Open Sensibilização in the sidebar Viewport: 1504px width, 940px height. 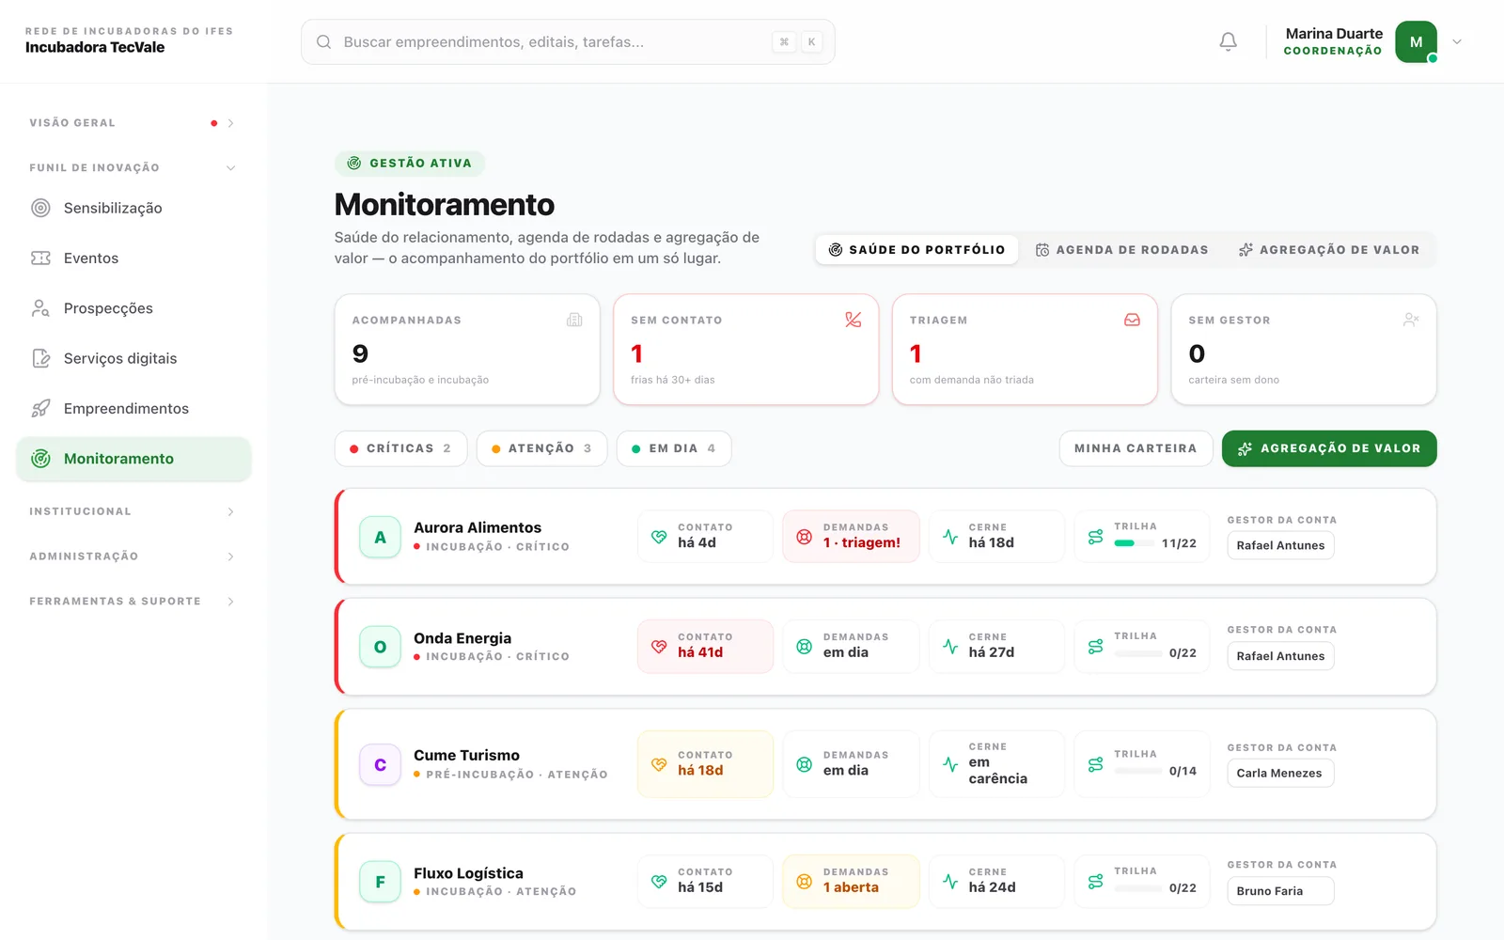click(x=133, y=208)
